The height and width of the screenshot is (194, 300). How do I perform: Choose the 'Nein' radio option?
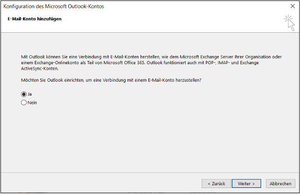click(24, 103)
